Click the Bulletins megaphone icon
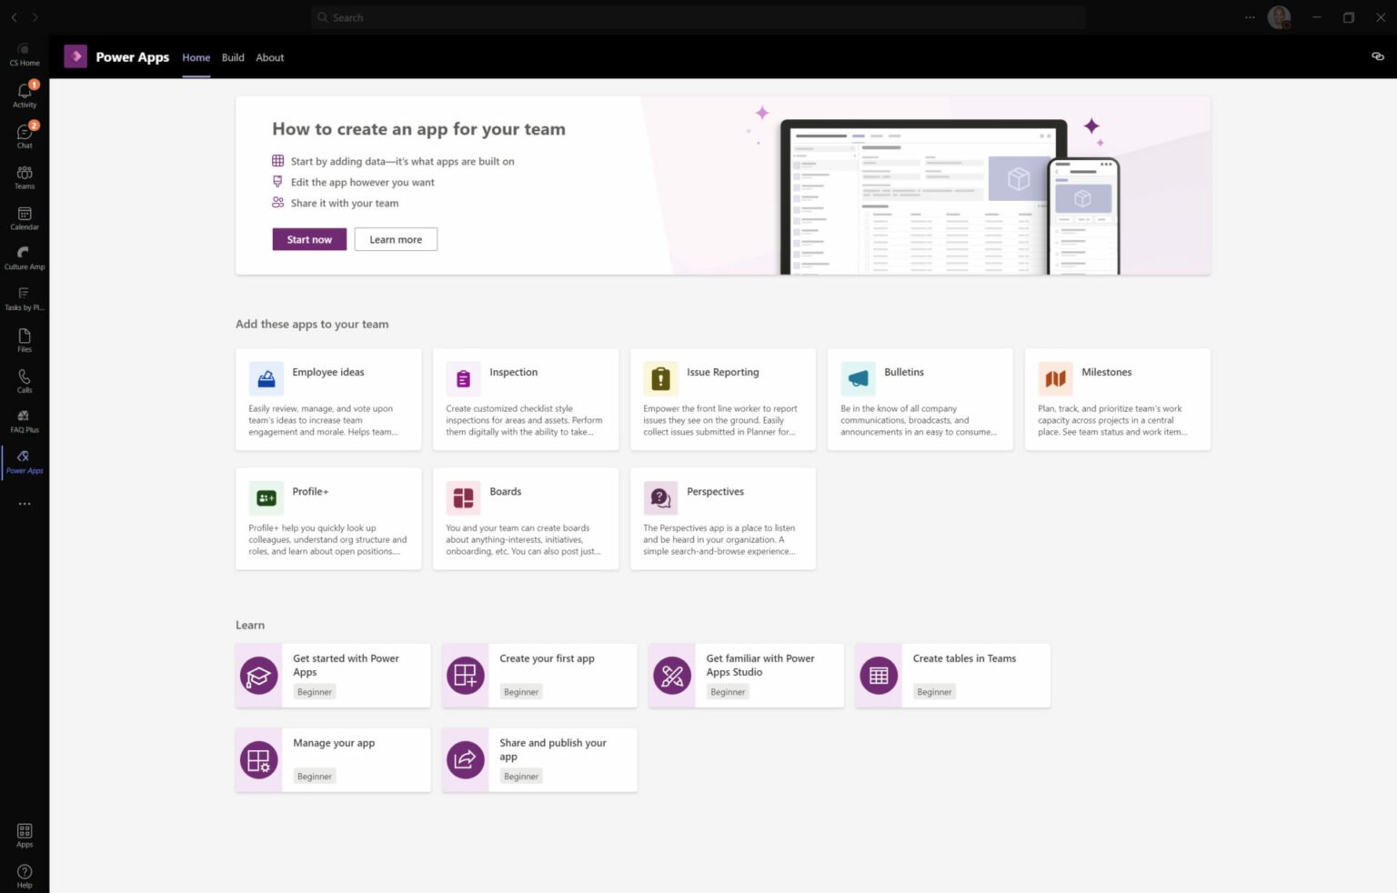The height and width of the screenshot is (893, 1397). click(x=859, y=378)
